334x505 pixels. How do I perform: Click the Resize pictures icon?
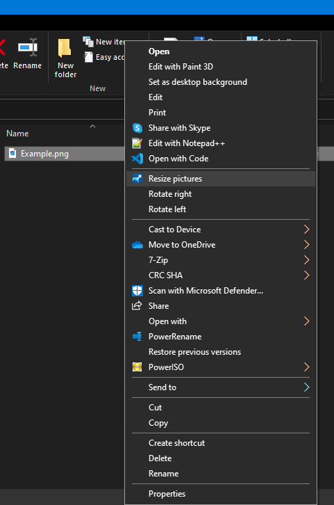point(137,179)
